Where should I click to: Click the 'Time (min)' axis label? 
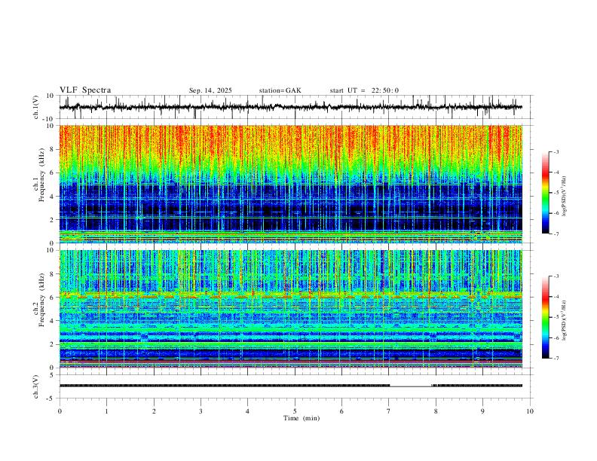point(302,418)
